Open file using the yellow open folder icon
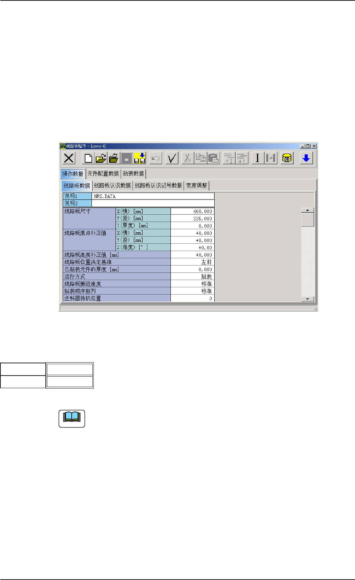The width and height of the screenshot is (355, 580). 101,158
